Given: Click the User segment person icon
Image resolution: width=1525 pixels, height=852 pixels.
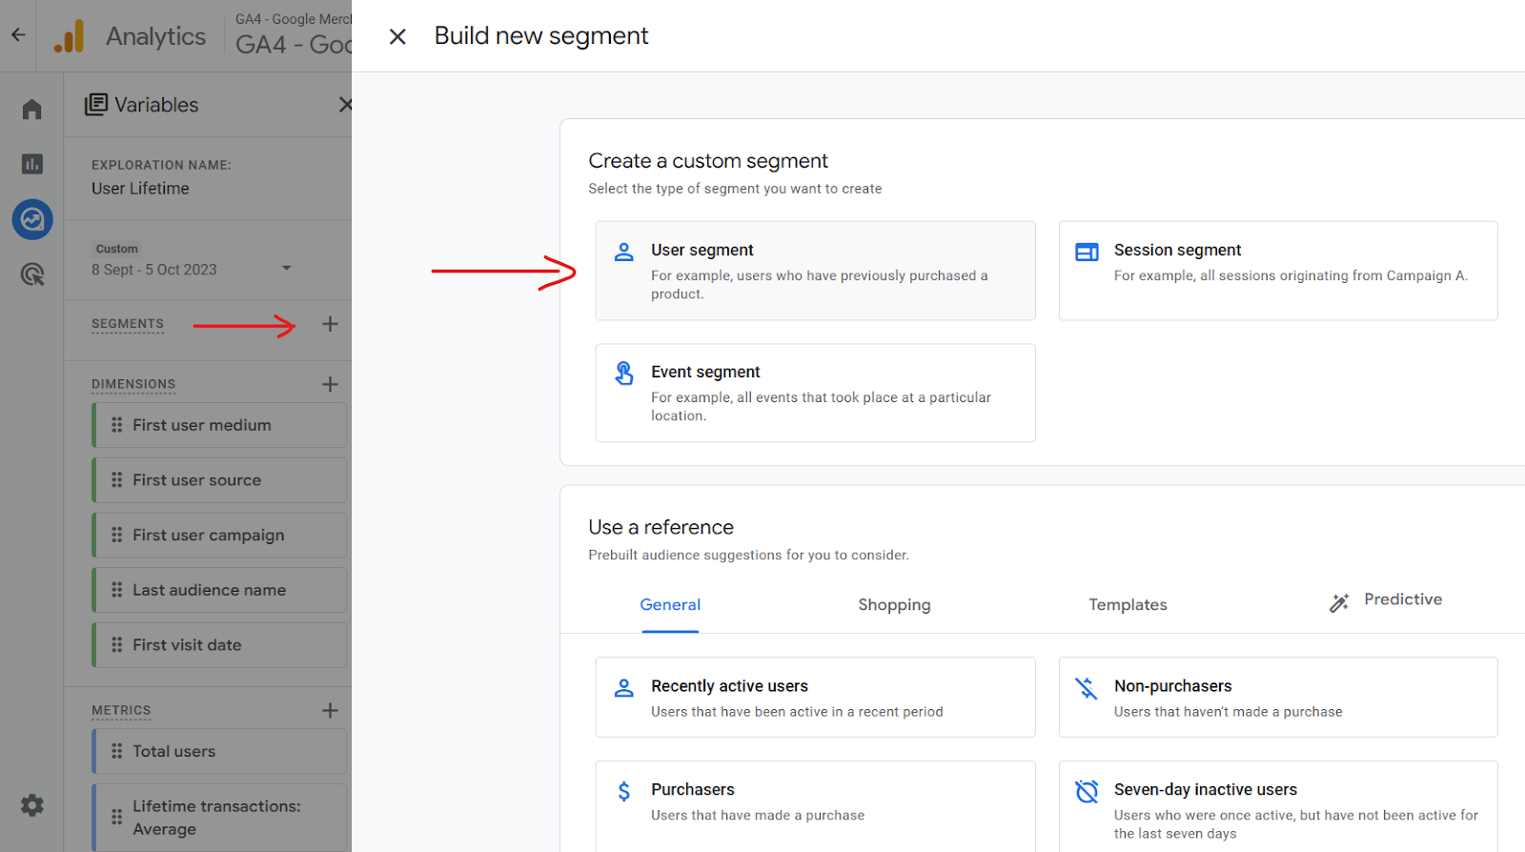Looking at the screenshot, I should [623, 252].
